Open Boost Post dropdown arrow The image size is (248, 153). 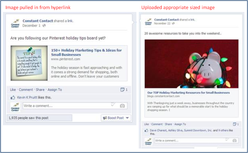(127, 118)
